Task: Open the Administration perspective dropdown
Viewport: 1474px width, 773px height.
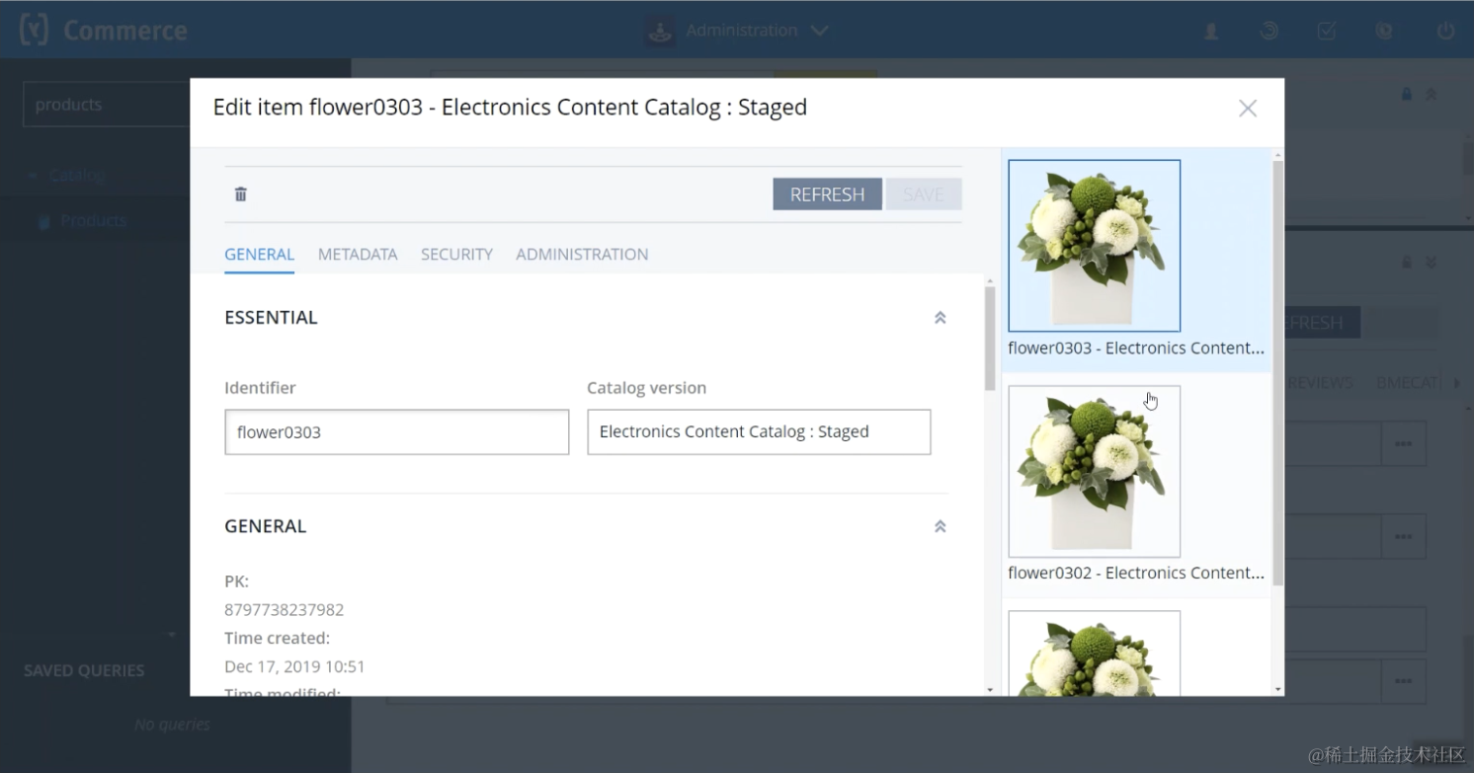Action: pyautogui.click(x=758, y=31)
